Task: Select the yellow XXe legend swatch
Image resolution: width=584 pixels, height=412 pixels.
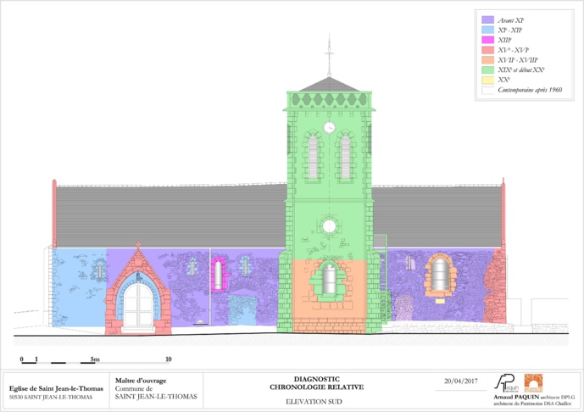Action: point(488,80)
